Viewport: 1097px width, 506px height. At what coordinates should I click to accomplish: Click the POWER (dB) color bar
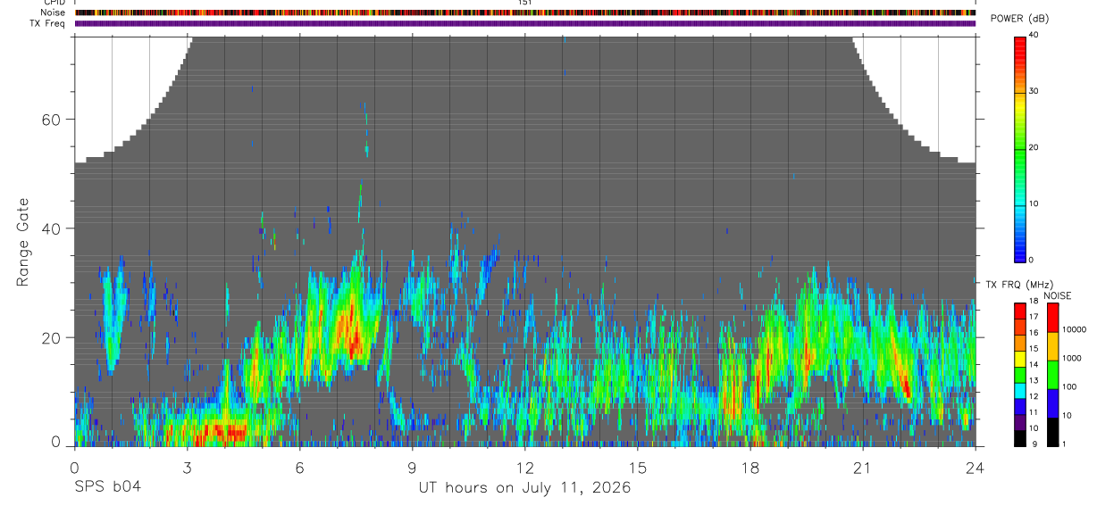[x=1019, y=148]
